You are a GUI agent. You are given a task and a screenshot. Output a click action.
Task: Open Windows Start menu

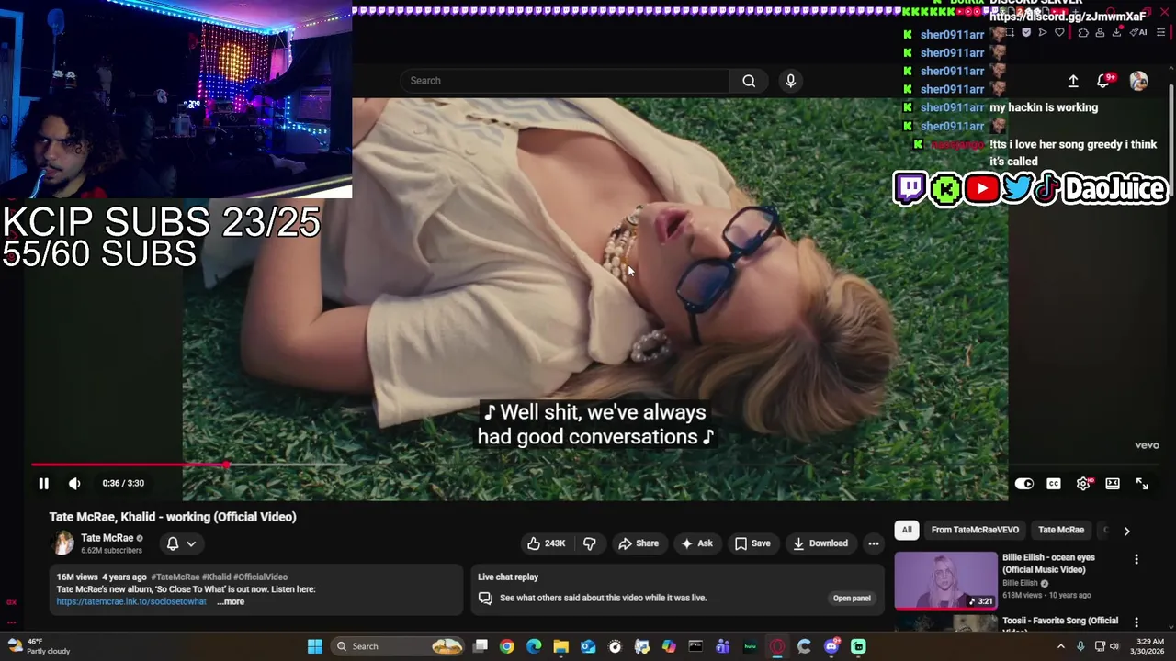[x=315, y=646]
